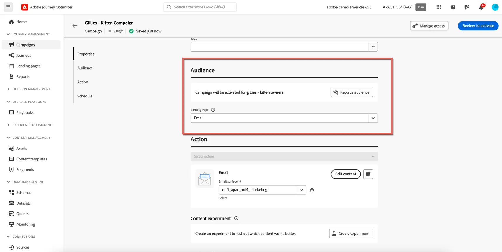Image resolution: width=502 pixels, height=252 pixels.
Task: Delete the Email action with trash icon
Action: pyautogui.click(x=368, y=174)
